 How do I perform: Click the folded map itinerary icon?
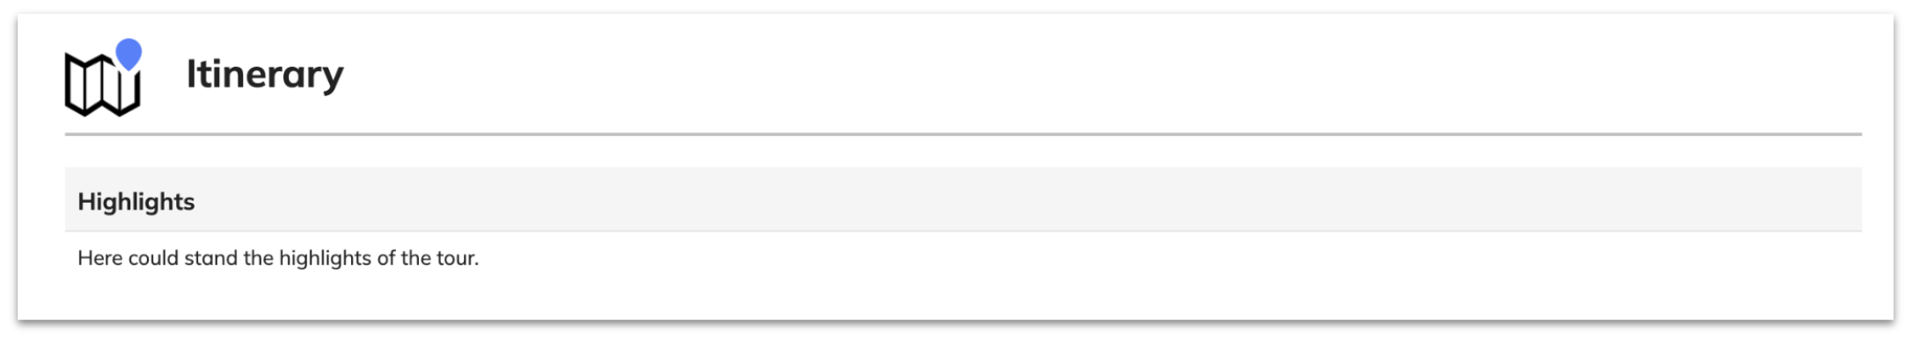[x=102, y=84]
